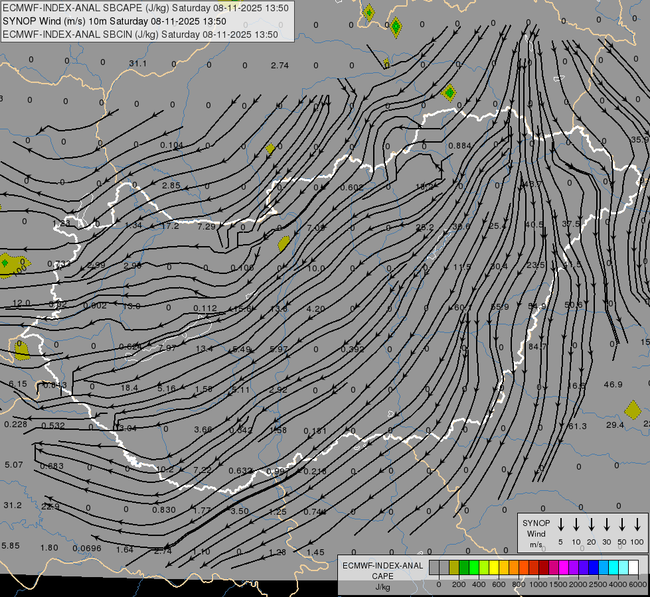Click the 1000 tick label in CAPE legend
The image size is (650, 597).
point(538,584)
